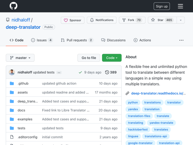
Task: Open the 389 commits history link
Action: 111,72
